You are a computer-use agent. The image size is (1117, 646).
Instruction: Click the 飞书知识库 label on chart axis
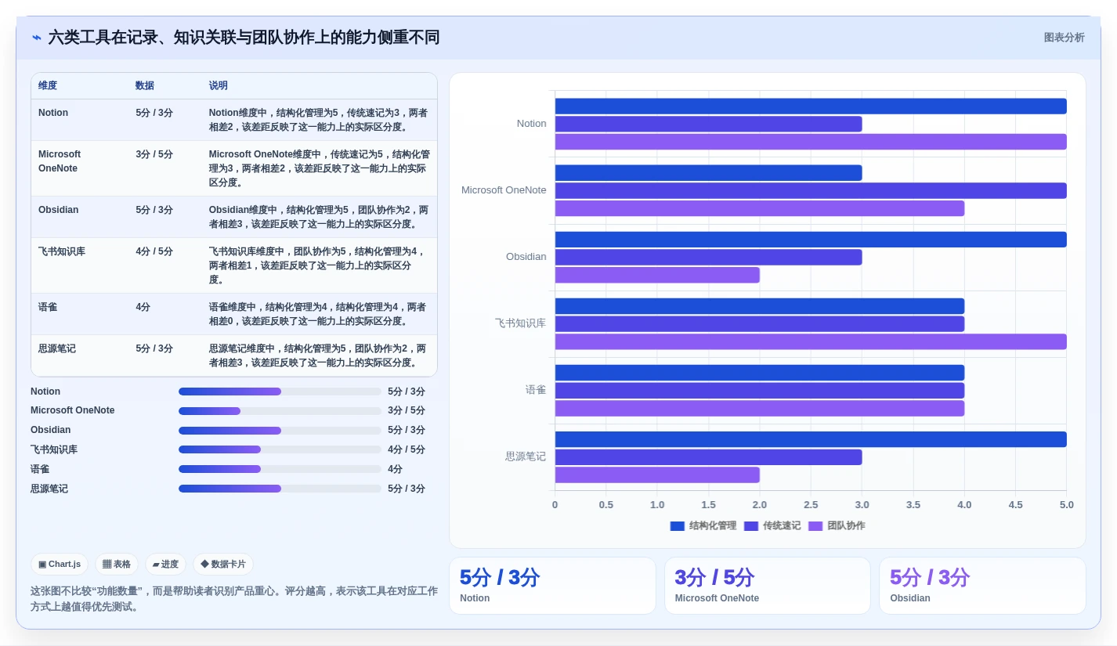(521, 323)
